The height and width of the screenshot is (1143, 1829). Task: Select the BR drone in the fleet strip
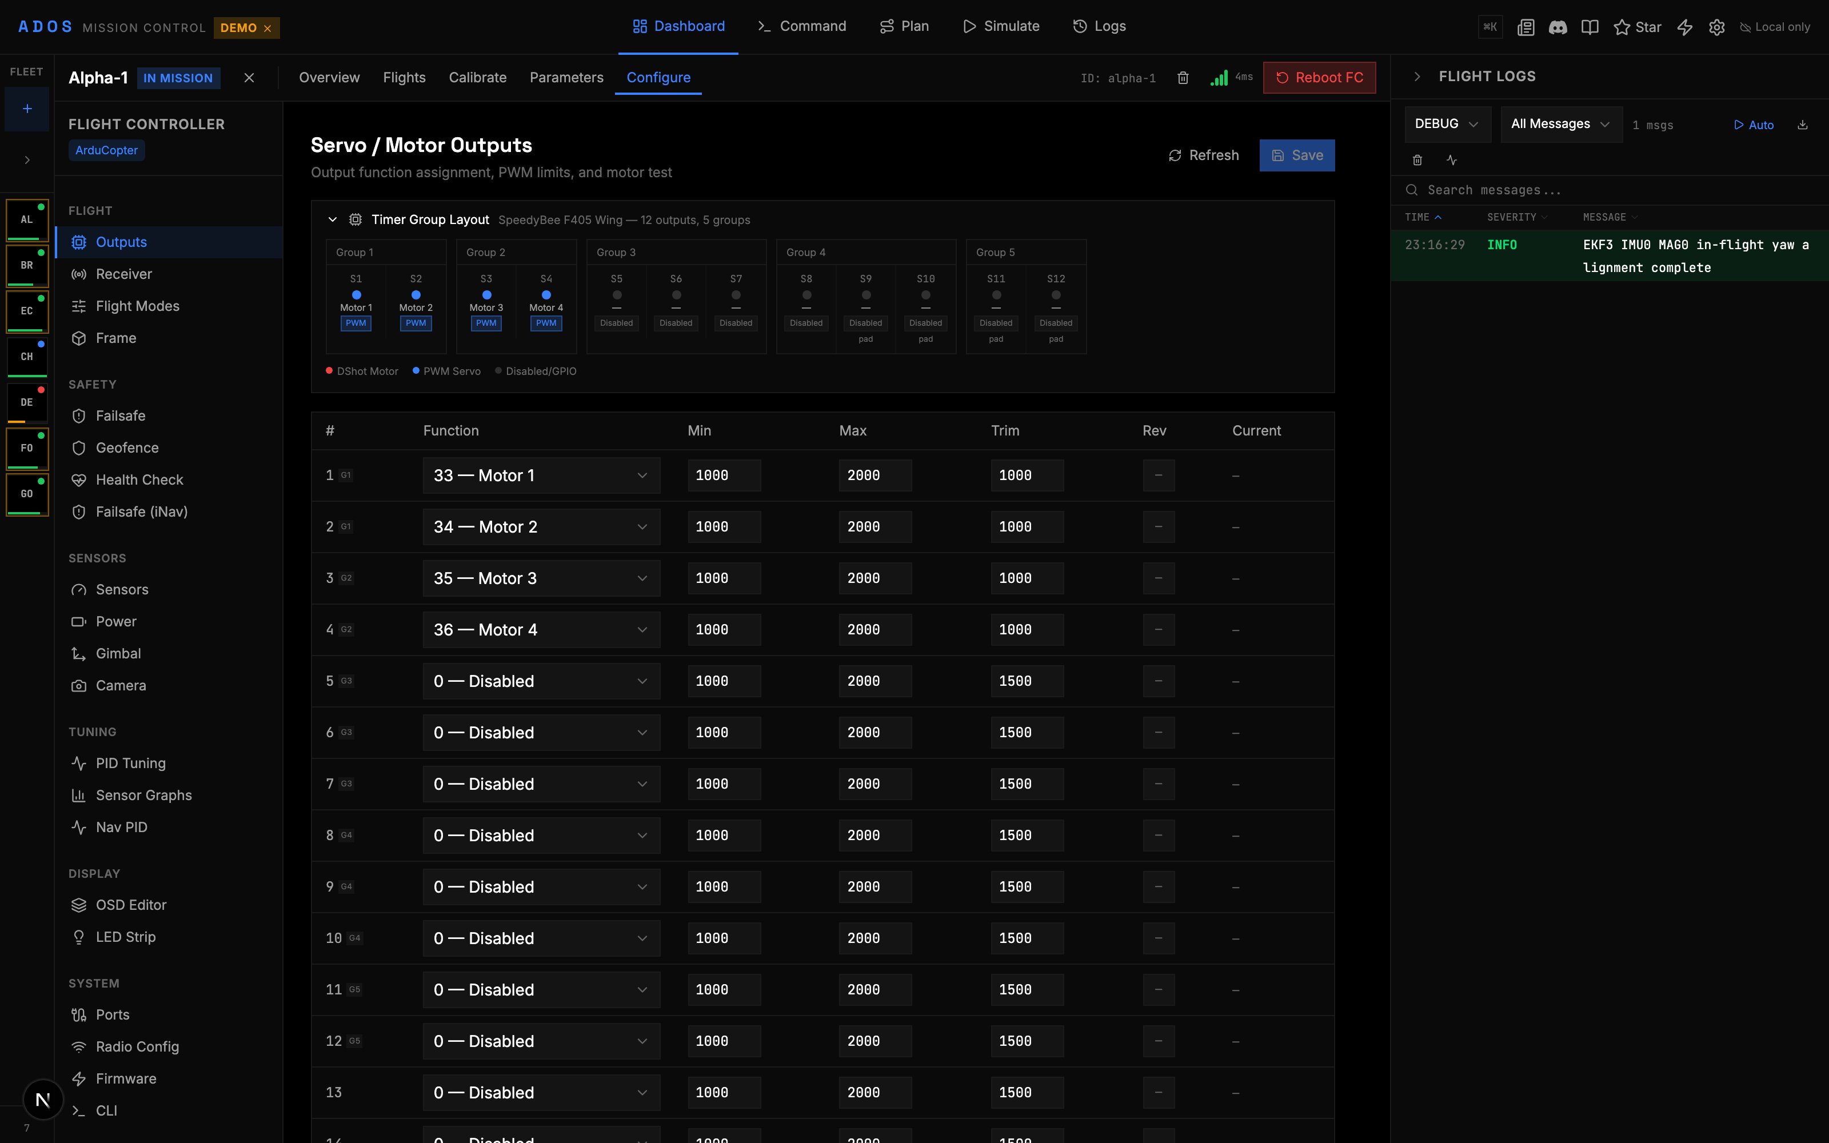click(27, 265)
